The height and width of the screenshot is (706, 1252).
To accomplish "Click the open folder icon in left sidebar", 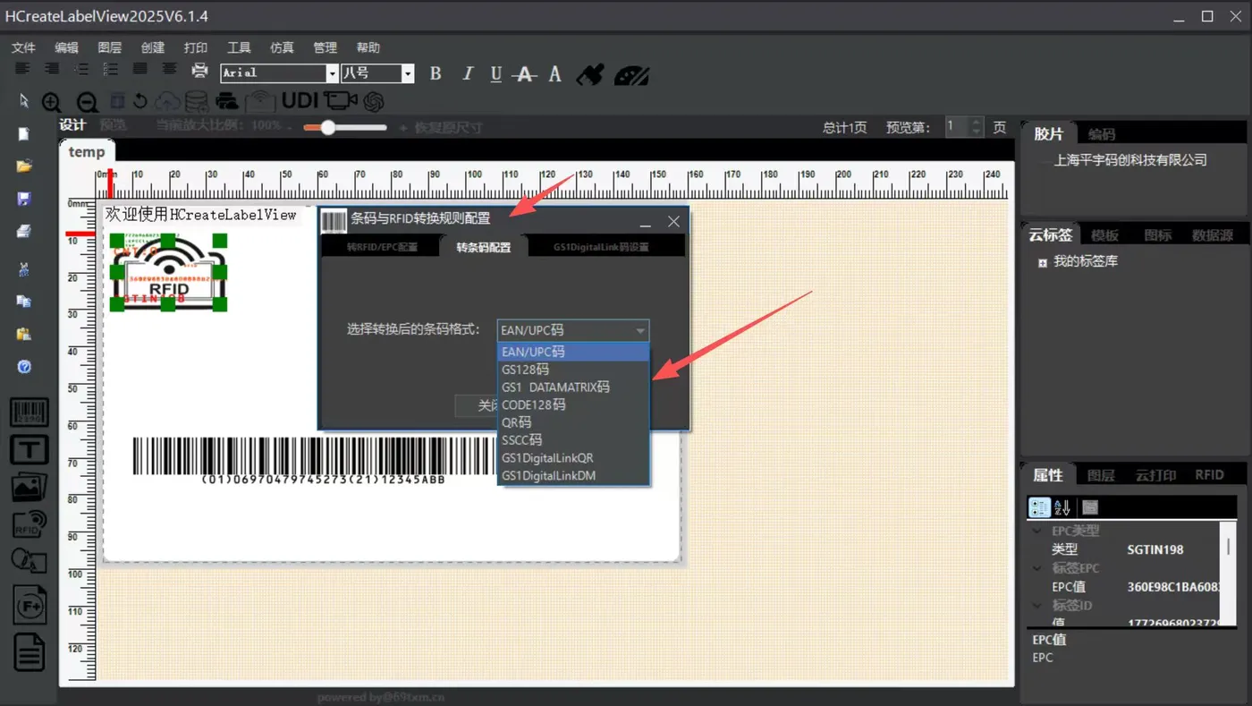I will coord(24,166).
